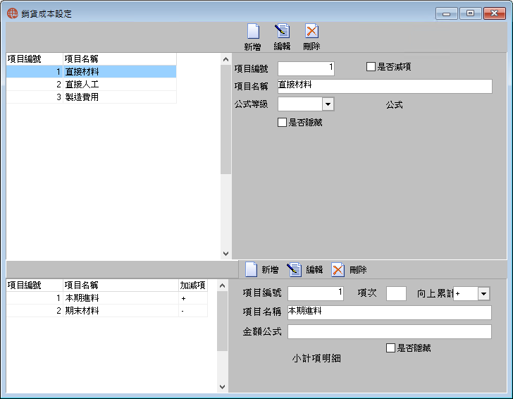
Task: Click the lower 項目編號 input field
Action: [x=316, y=293]
